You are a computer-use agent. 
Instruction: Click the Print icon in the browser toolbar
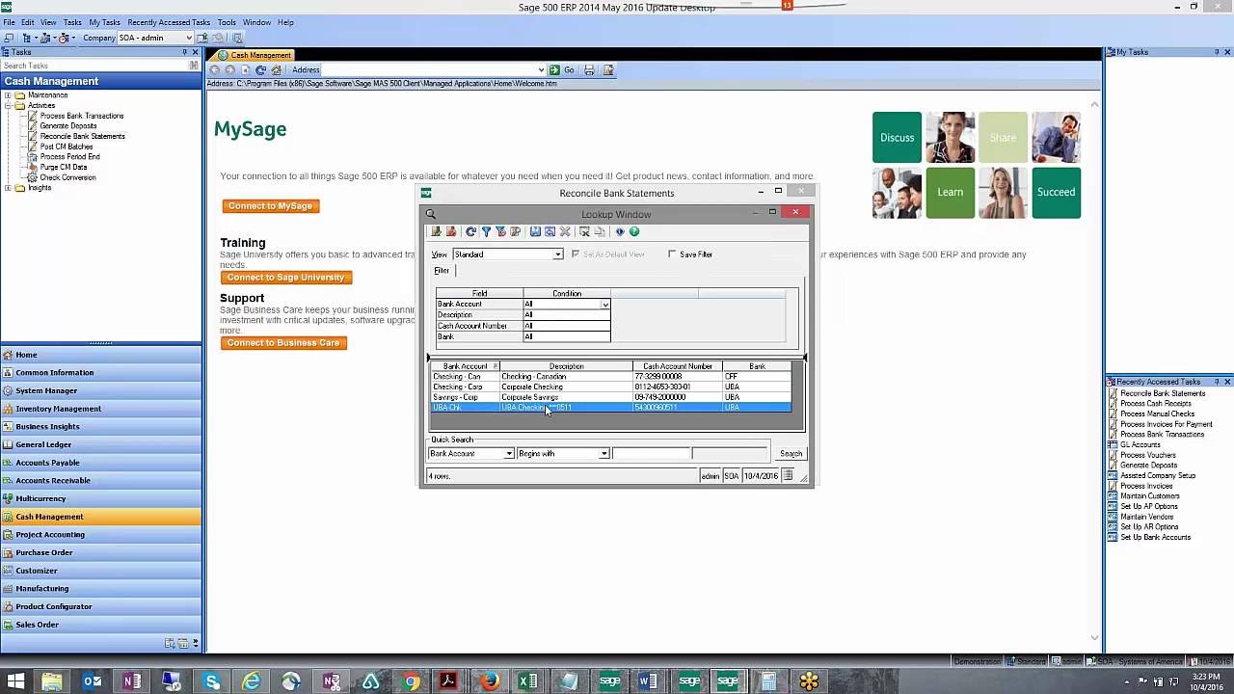click(x=589, y=69)
